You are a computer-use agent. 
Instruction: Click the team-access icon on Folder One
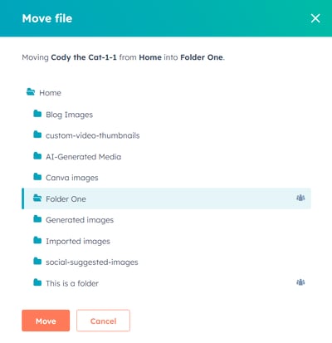(x=300, y=198)
